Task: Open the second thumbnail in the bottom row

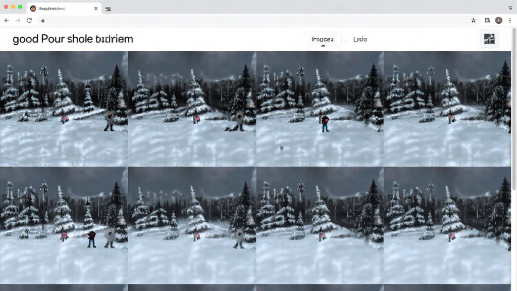Action: 192,225
